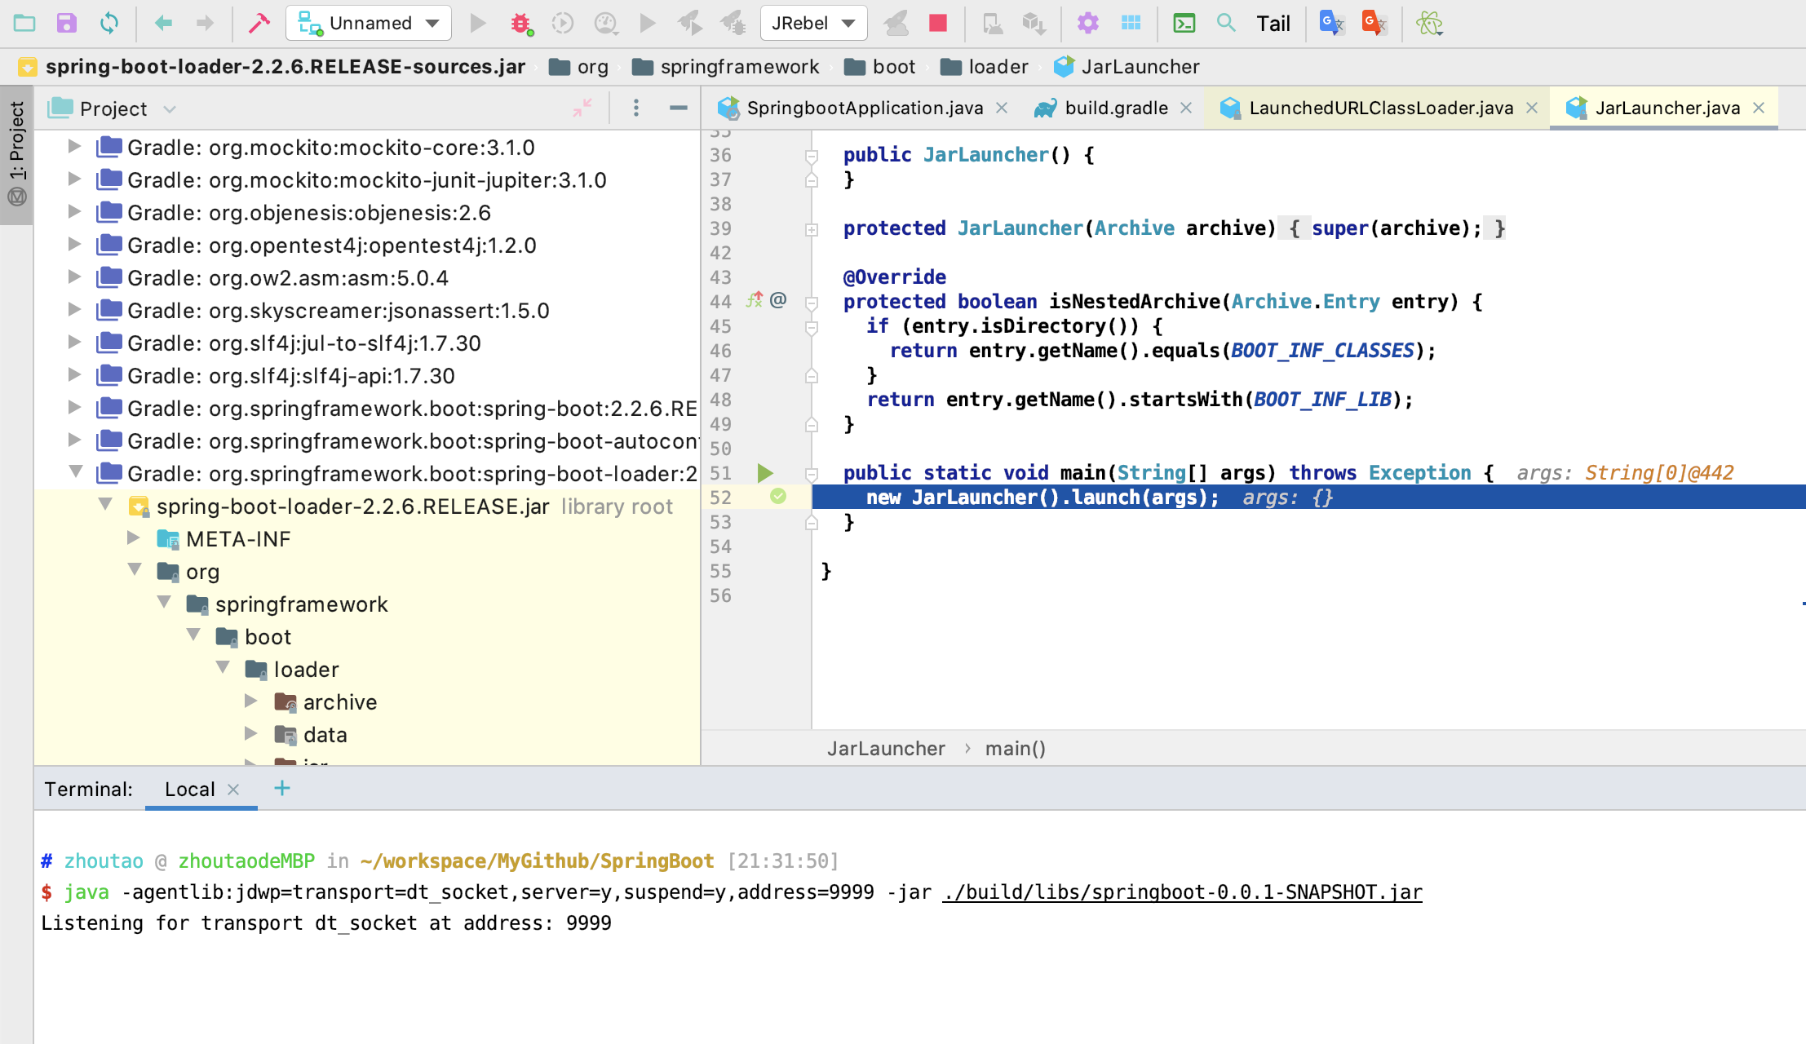
Task: Click loader in the navigation breadcrumb
Action: tap(985, 67)
